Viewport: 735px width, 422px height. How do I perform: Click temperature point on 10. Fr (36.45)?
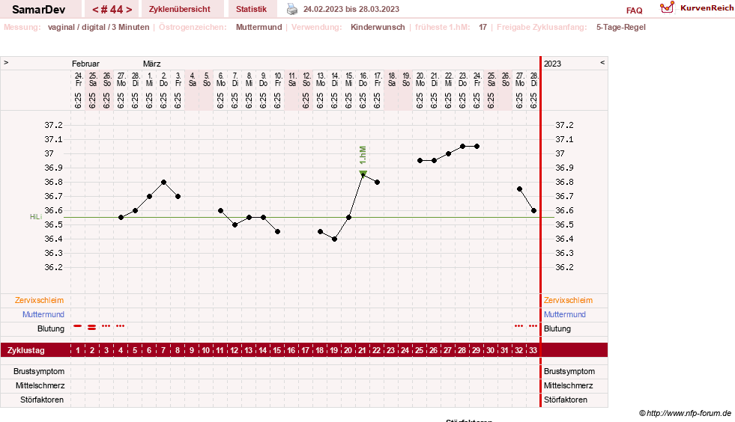277,232
